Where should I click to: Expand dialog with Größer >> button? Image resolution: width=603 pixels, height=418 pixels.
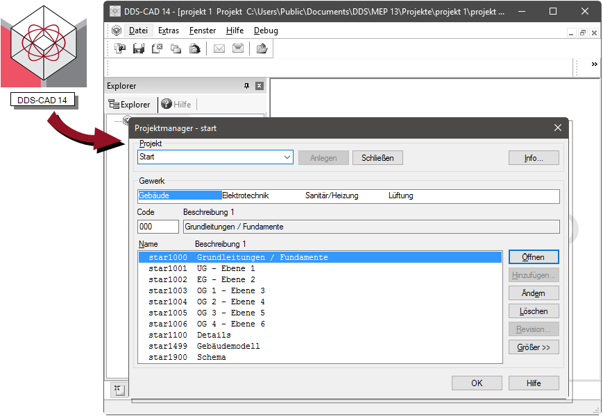click(533, 347)
